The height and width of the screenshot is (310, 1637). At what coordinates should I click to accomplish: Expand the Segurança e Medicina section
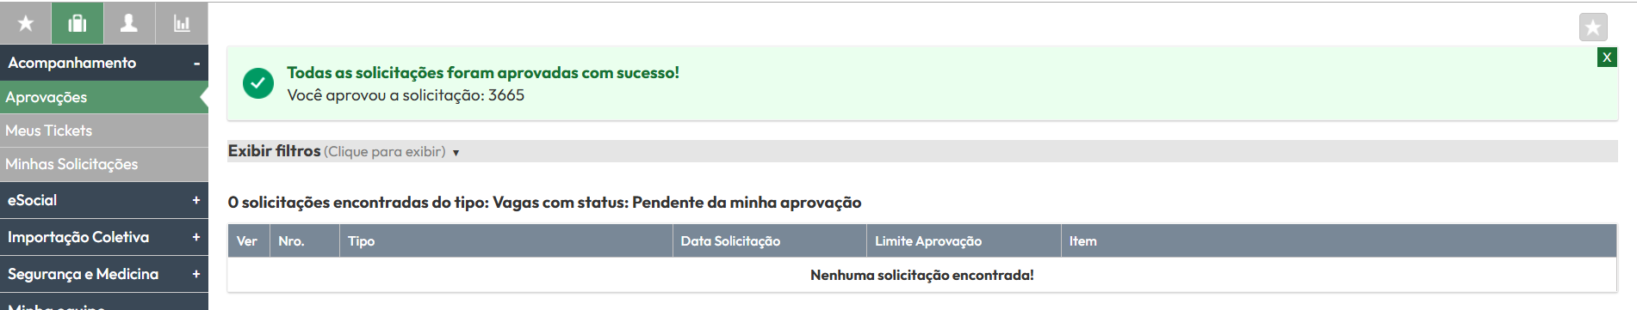coord(104,274)
